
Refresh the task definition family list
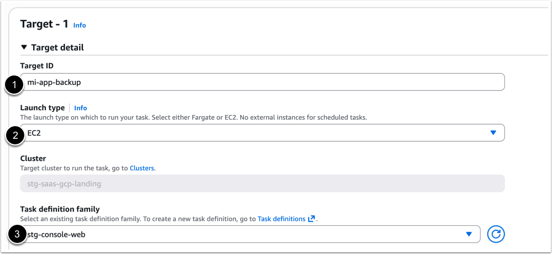496,234
